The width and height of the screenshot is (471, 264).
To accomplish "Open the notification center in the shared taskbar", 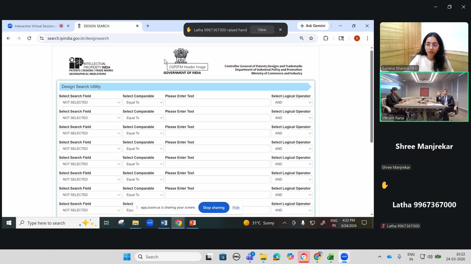I will tap(364, 223).
